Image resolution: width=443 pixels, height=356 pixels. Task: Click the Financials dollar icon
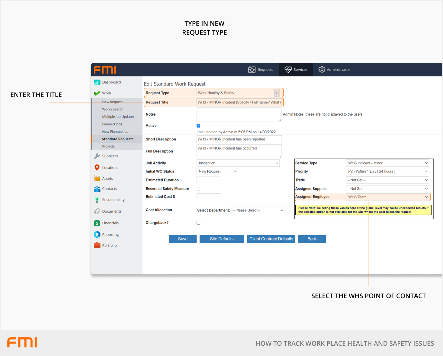pos(97,223)
